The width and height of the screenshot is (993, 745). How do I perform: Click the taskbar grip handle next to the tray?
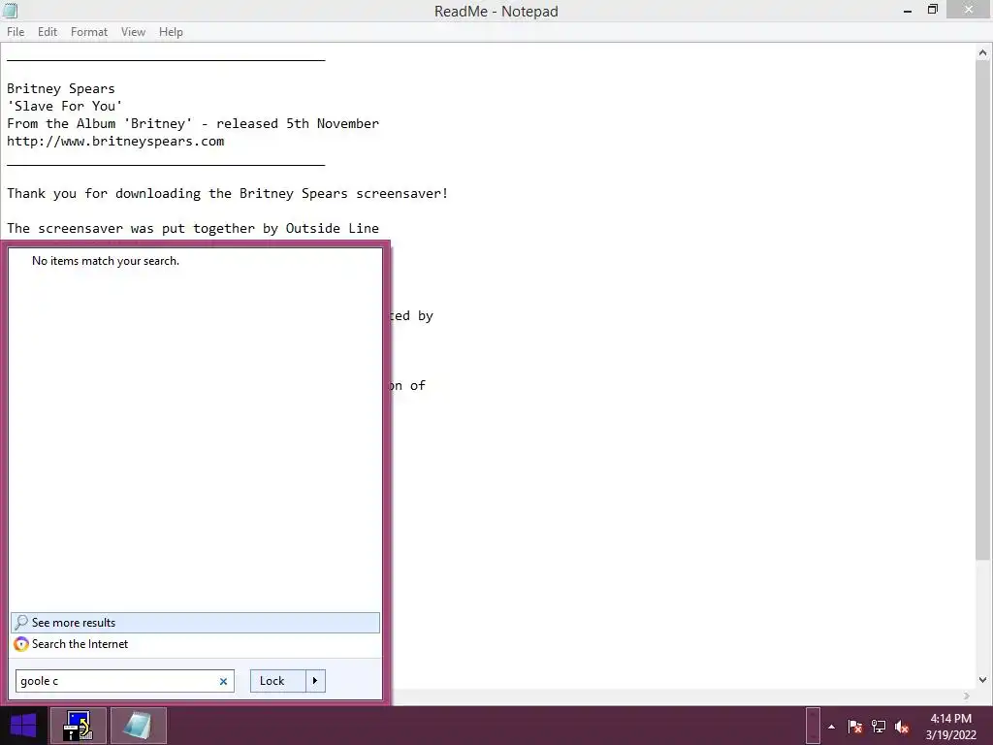tap(814, 726)
